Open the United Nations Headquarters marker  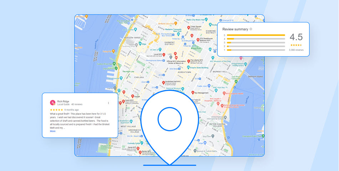click(245, 64)
